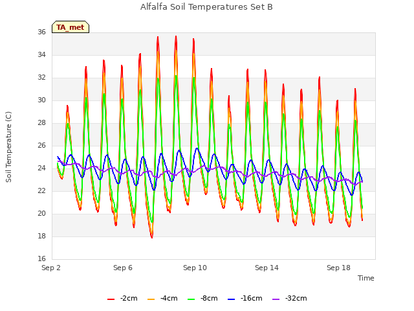Click the 30 y-axis tick label

pyautogui.click(x=41, y=100)
